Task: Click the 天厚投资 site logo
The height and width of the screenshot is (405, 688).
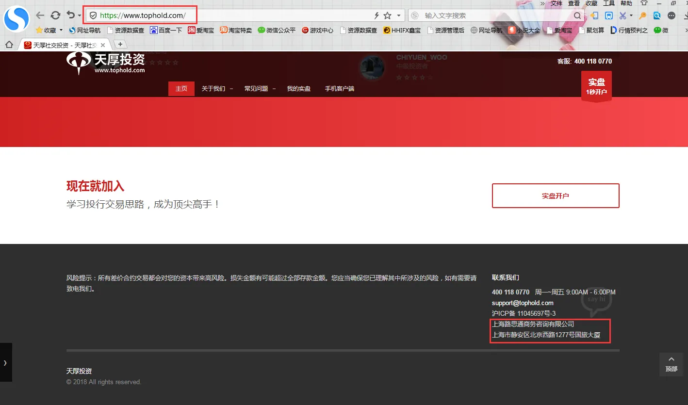Action: (x=106, y=63)
